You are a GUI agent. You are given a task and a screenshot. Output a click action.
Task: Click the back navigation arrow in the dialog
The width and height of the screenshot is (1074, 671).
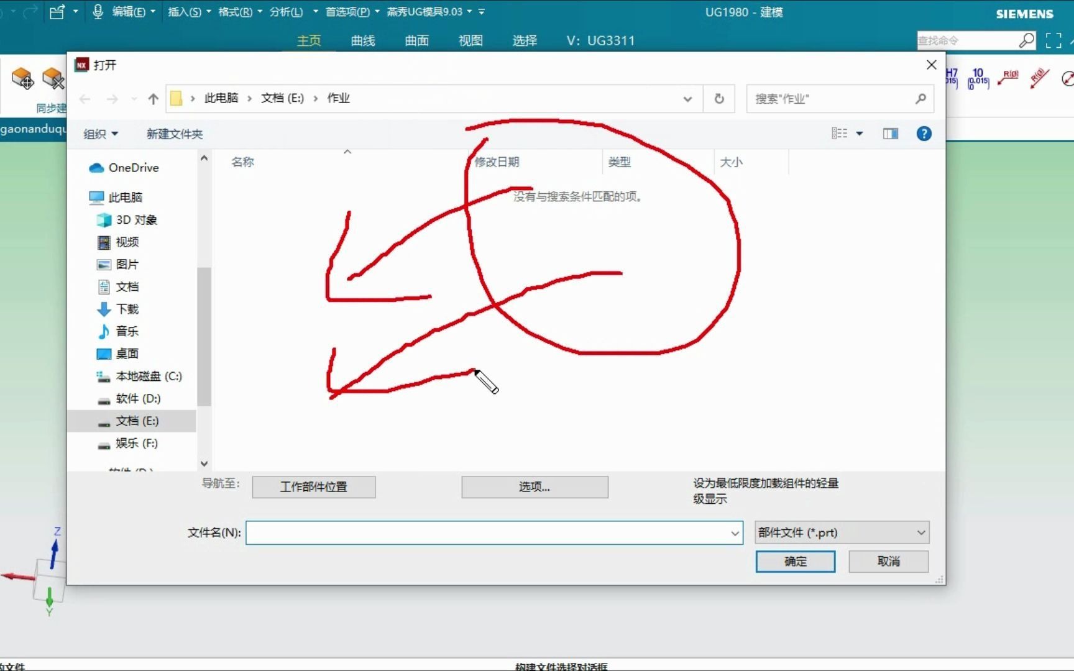click(x=85, y=99)
